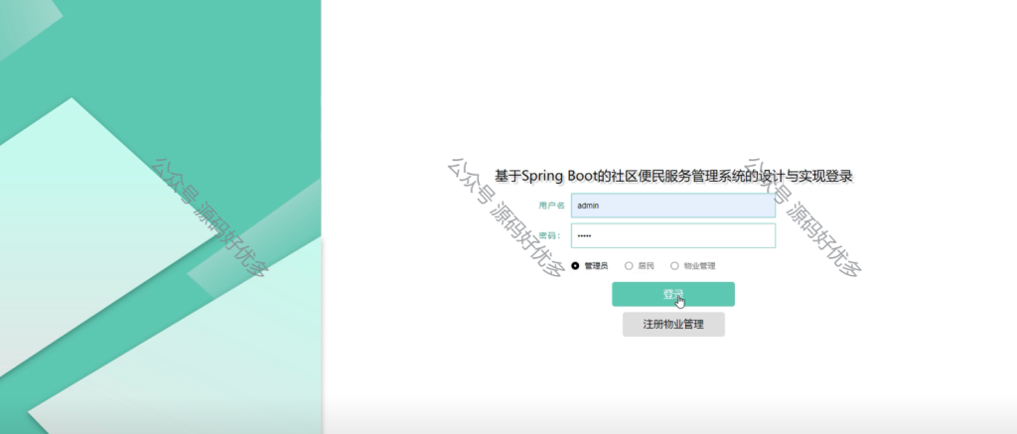
Task: Pick the 物业管理 radio option
Action: 674,266
